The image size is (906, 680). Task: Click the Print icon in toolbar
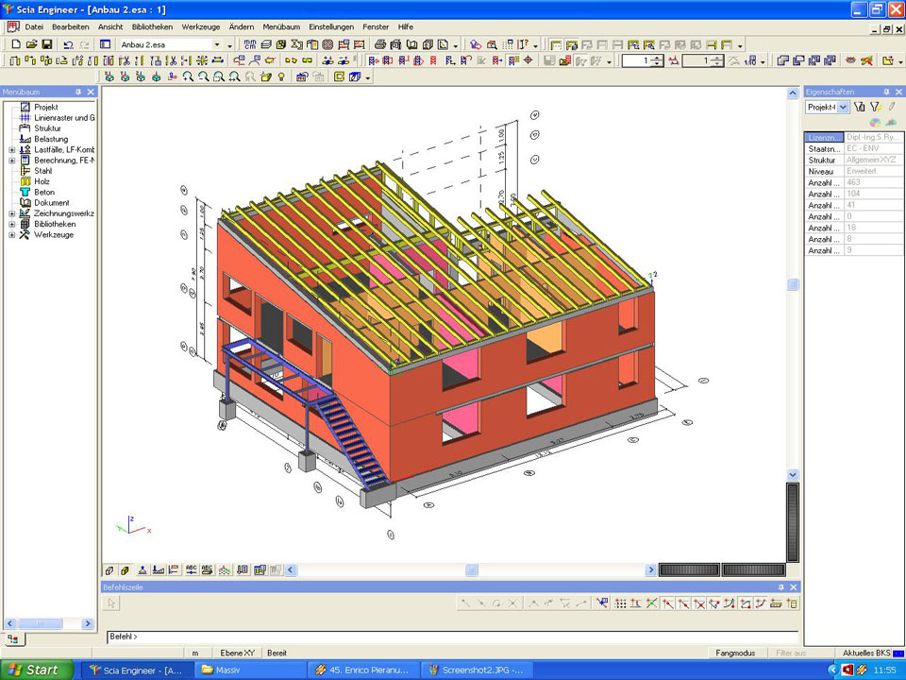tap(380, 44)
